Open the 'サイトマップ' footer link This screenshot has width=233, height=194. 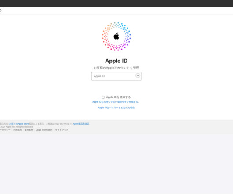[62, 130]
